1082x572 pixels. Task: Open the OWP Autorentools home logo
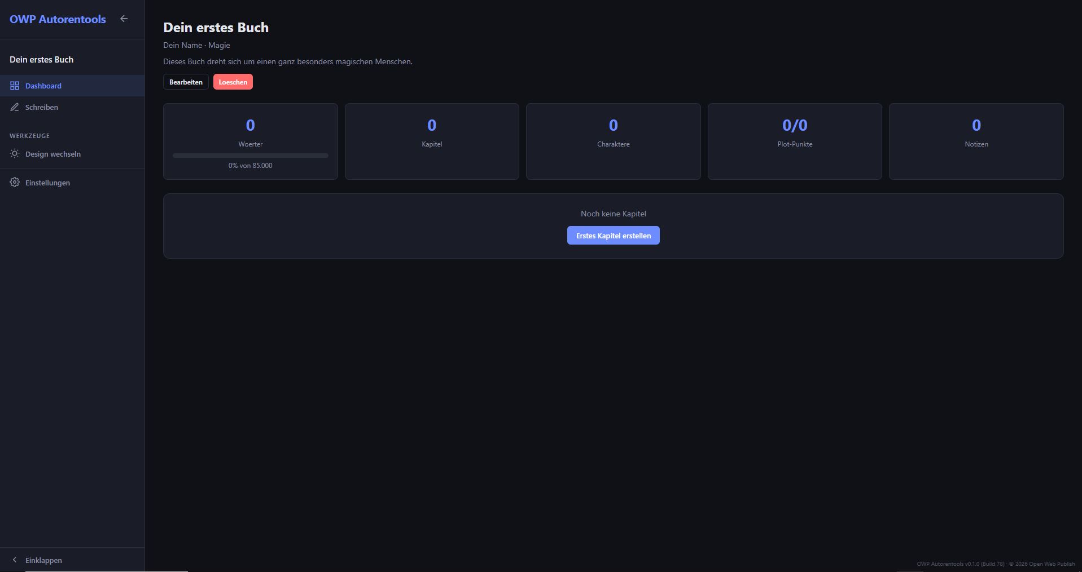pyautogui.click(x=58, y=19)
